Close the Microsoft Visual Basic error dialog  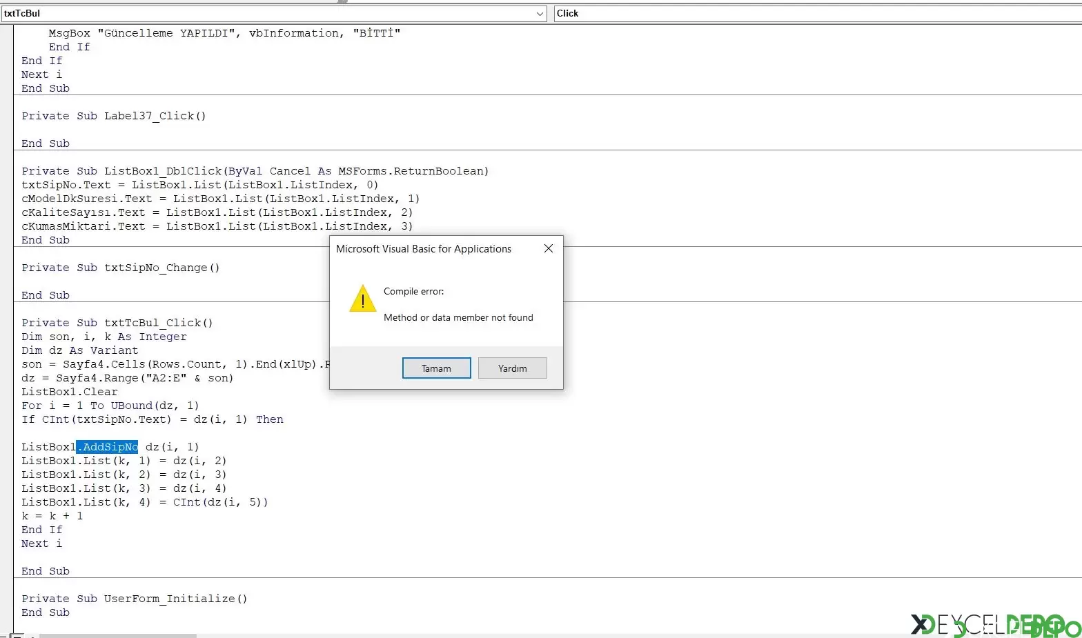pyautogui.click(x=549, y=248)
